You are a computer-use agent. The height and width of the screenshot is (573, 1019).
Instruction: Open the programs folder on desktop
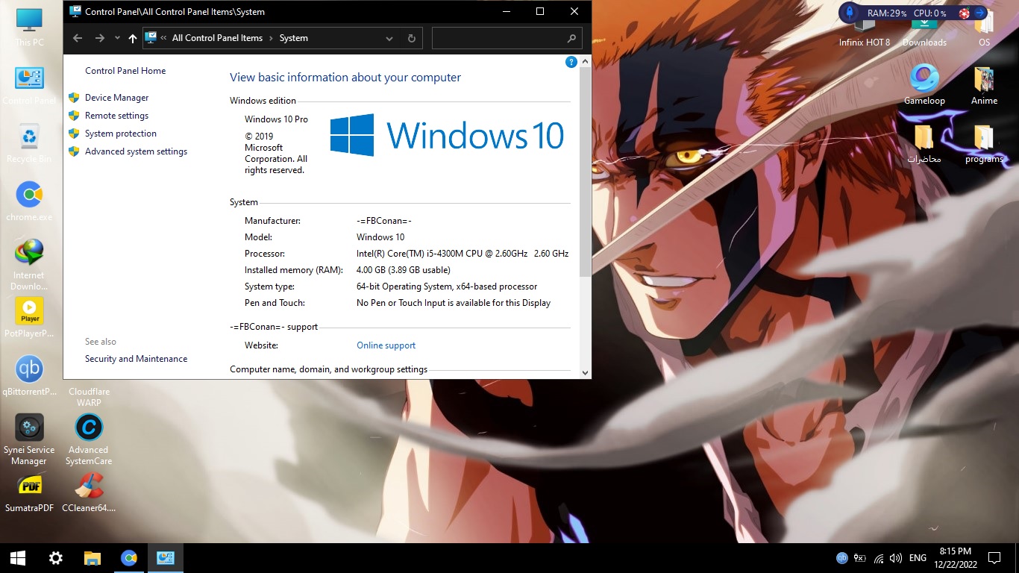(984, 143)
